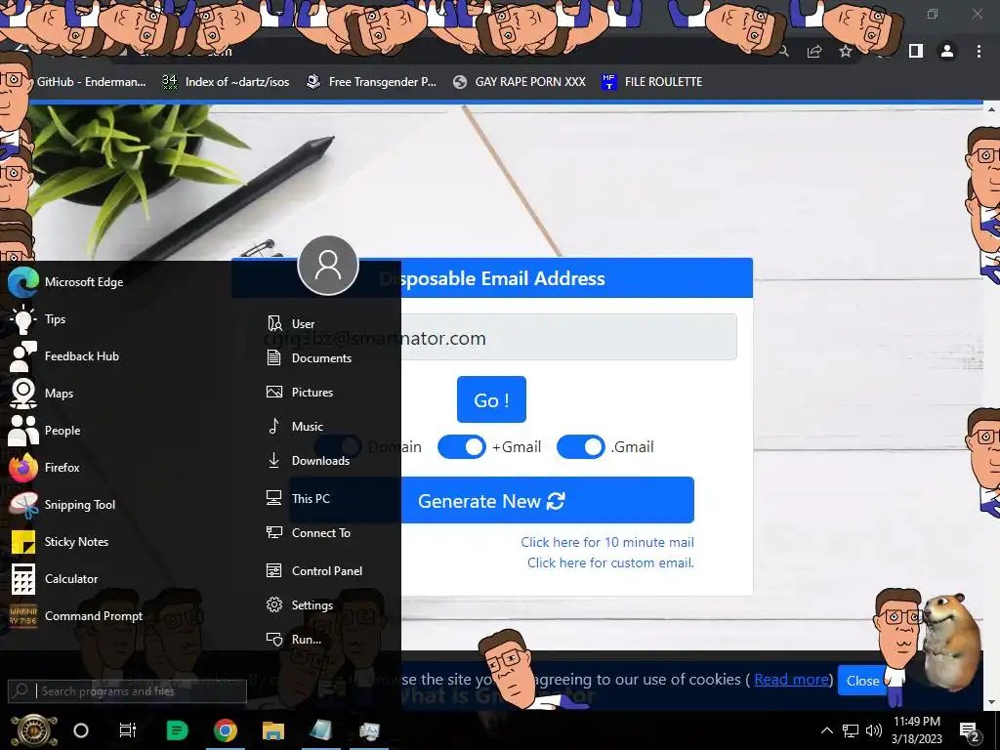Open GitHub - Enderman bookmark
The image size is (1000, 750).
click(x=91, y=82)
